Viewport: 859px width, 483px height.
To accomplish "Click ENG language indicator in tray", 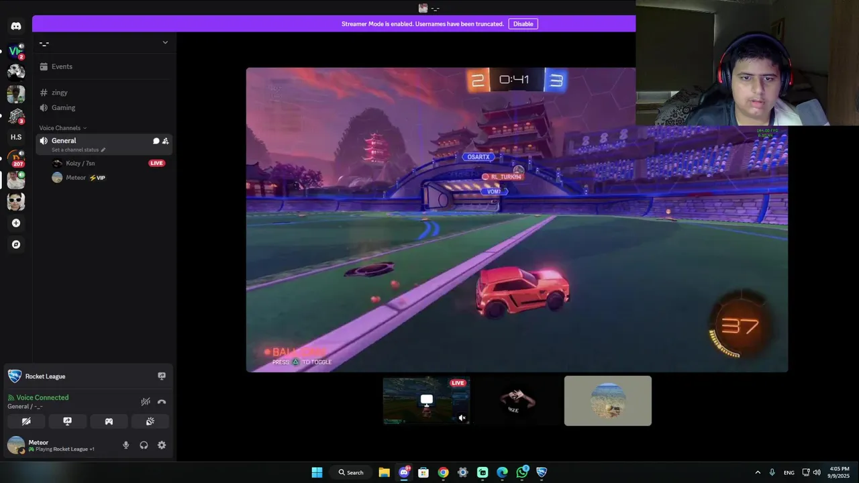I will 789,472.
